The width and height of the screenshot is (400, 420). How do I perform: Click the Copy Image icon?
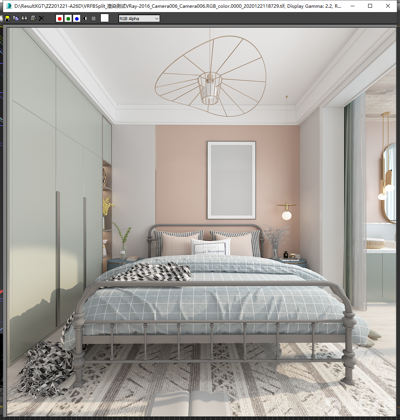[x=16, y=18]
